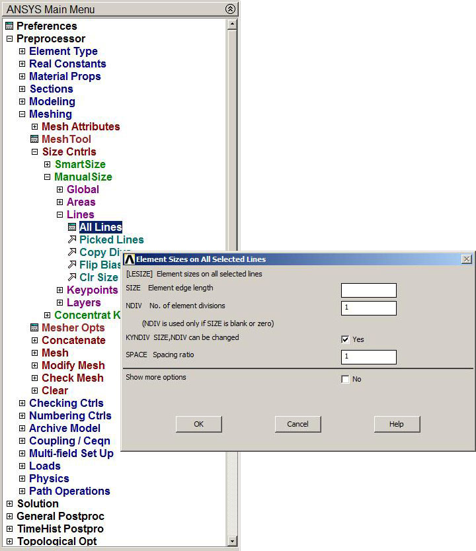
Task: Expand the Solution tree node
Action: [x=9, y=504]
